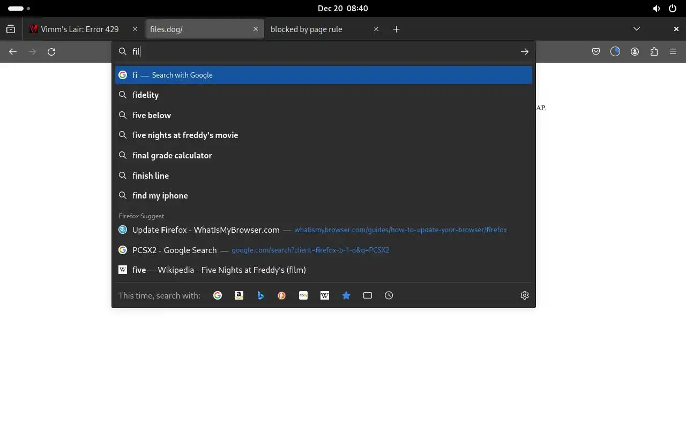Go back using the back arrow
The width and height of the screenshot is (686, 428).
(x=13, y=52)
